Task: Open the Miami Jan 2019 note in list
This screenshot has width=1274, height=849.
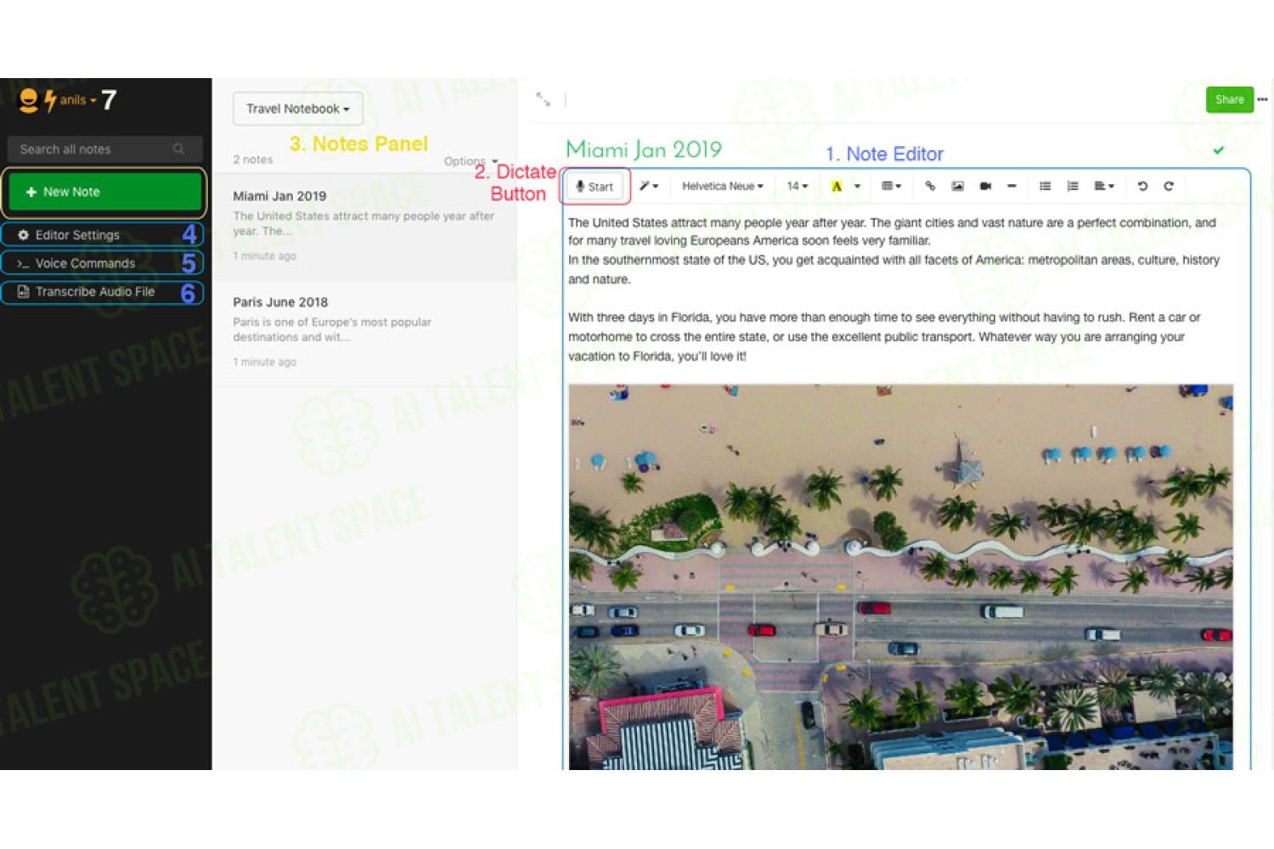Action: click(x=364, y=226)
